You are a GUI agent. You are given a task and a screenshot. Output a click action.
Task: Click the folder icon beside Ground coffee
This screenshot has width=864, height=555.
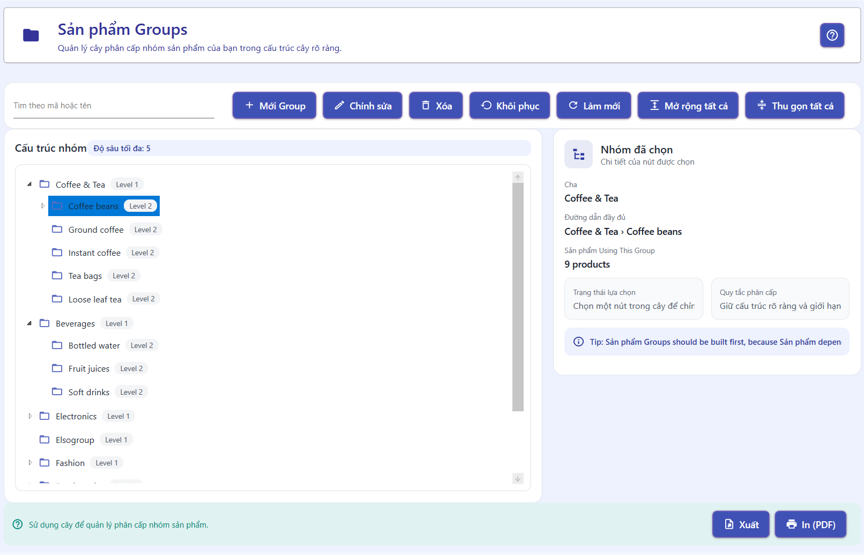point(57,230)
